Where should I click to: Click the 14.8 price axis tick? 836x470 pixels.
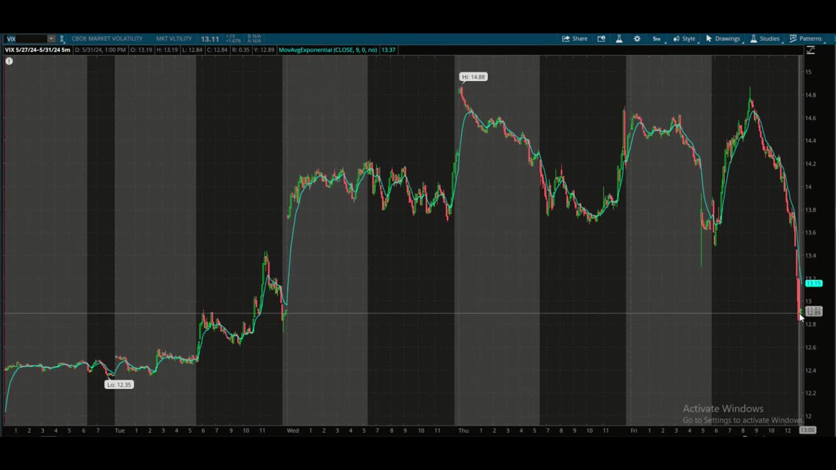[811, 95]
